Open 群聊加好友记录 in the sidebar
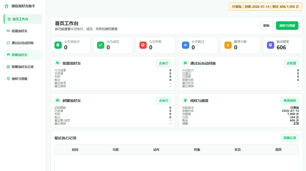Image resolution: width=306 pixels, height=171 pixels. point(23,67)
